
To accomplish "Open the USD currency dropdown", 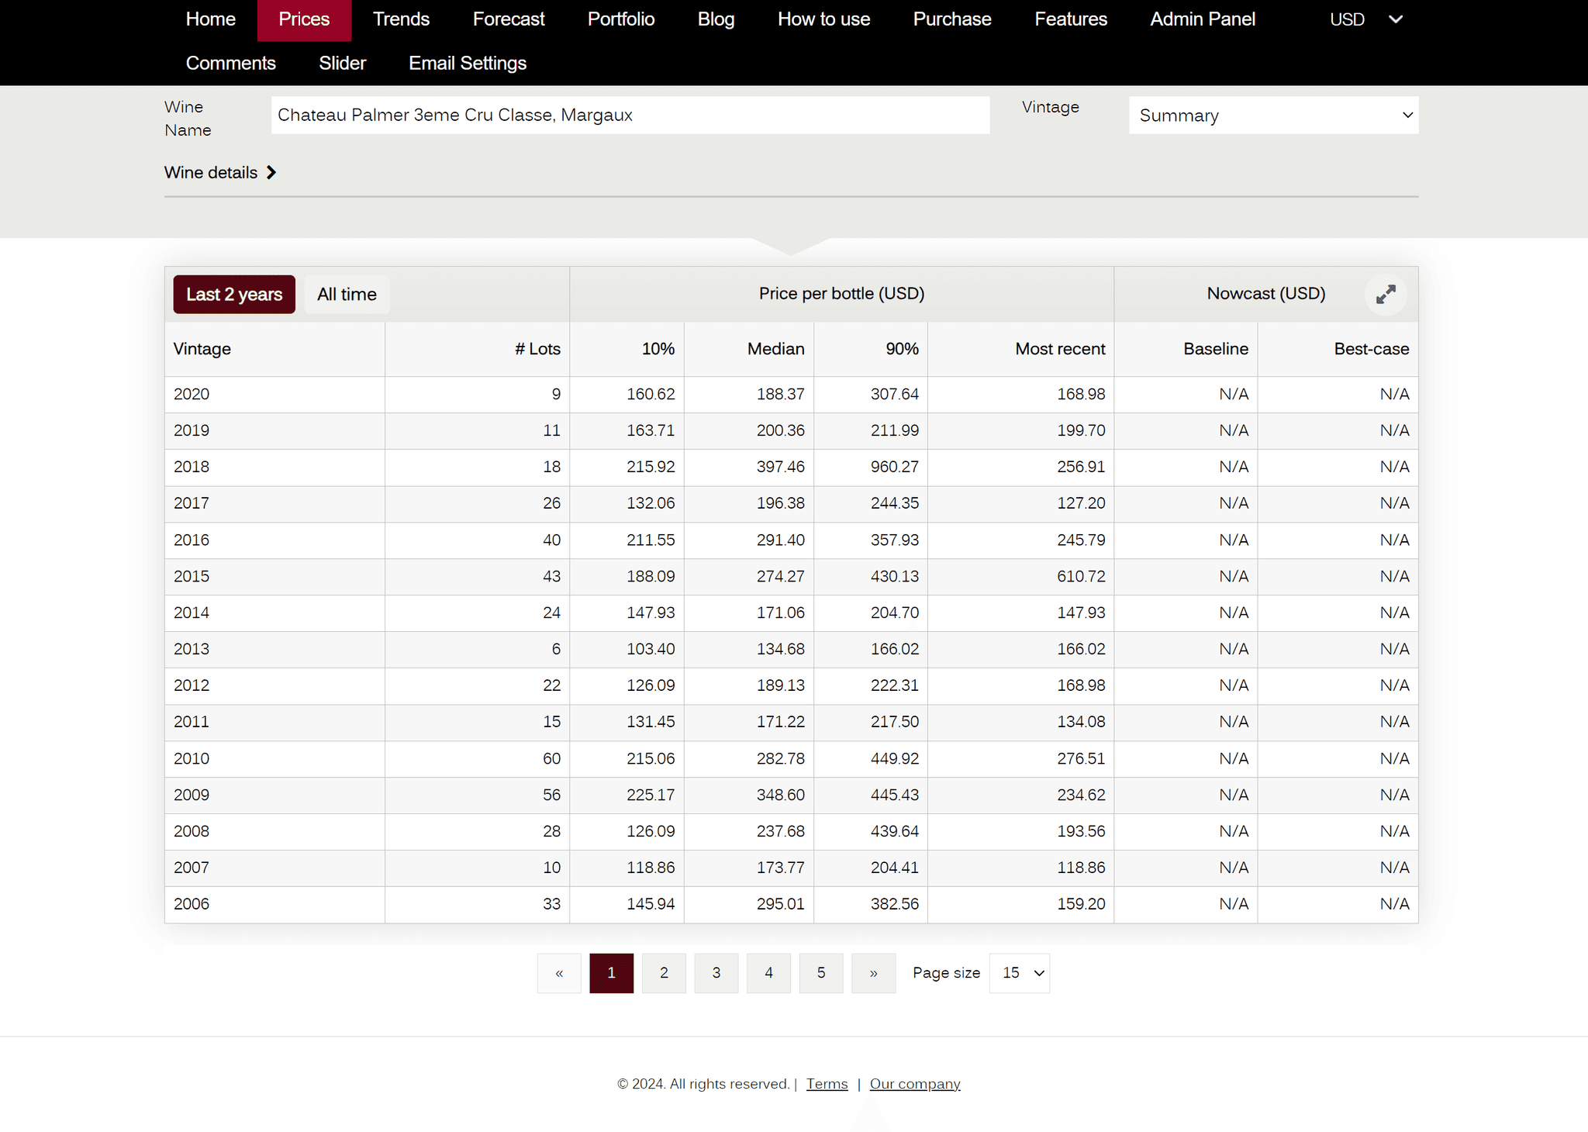I will (x=1365, y=19).
